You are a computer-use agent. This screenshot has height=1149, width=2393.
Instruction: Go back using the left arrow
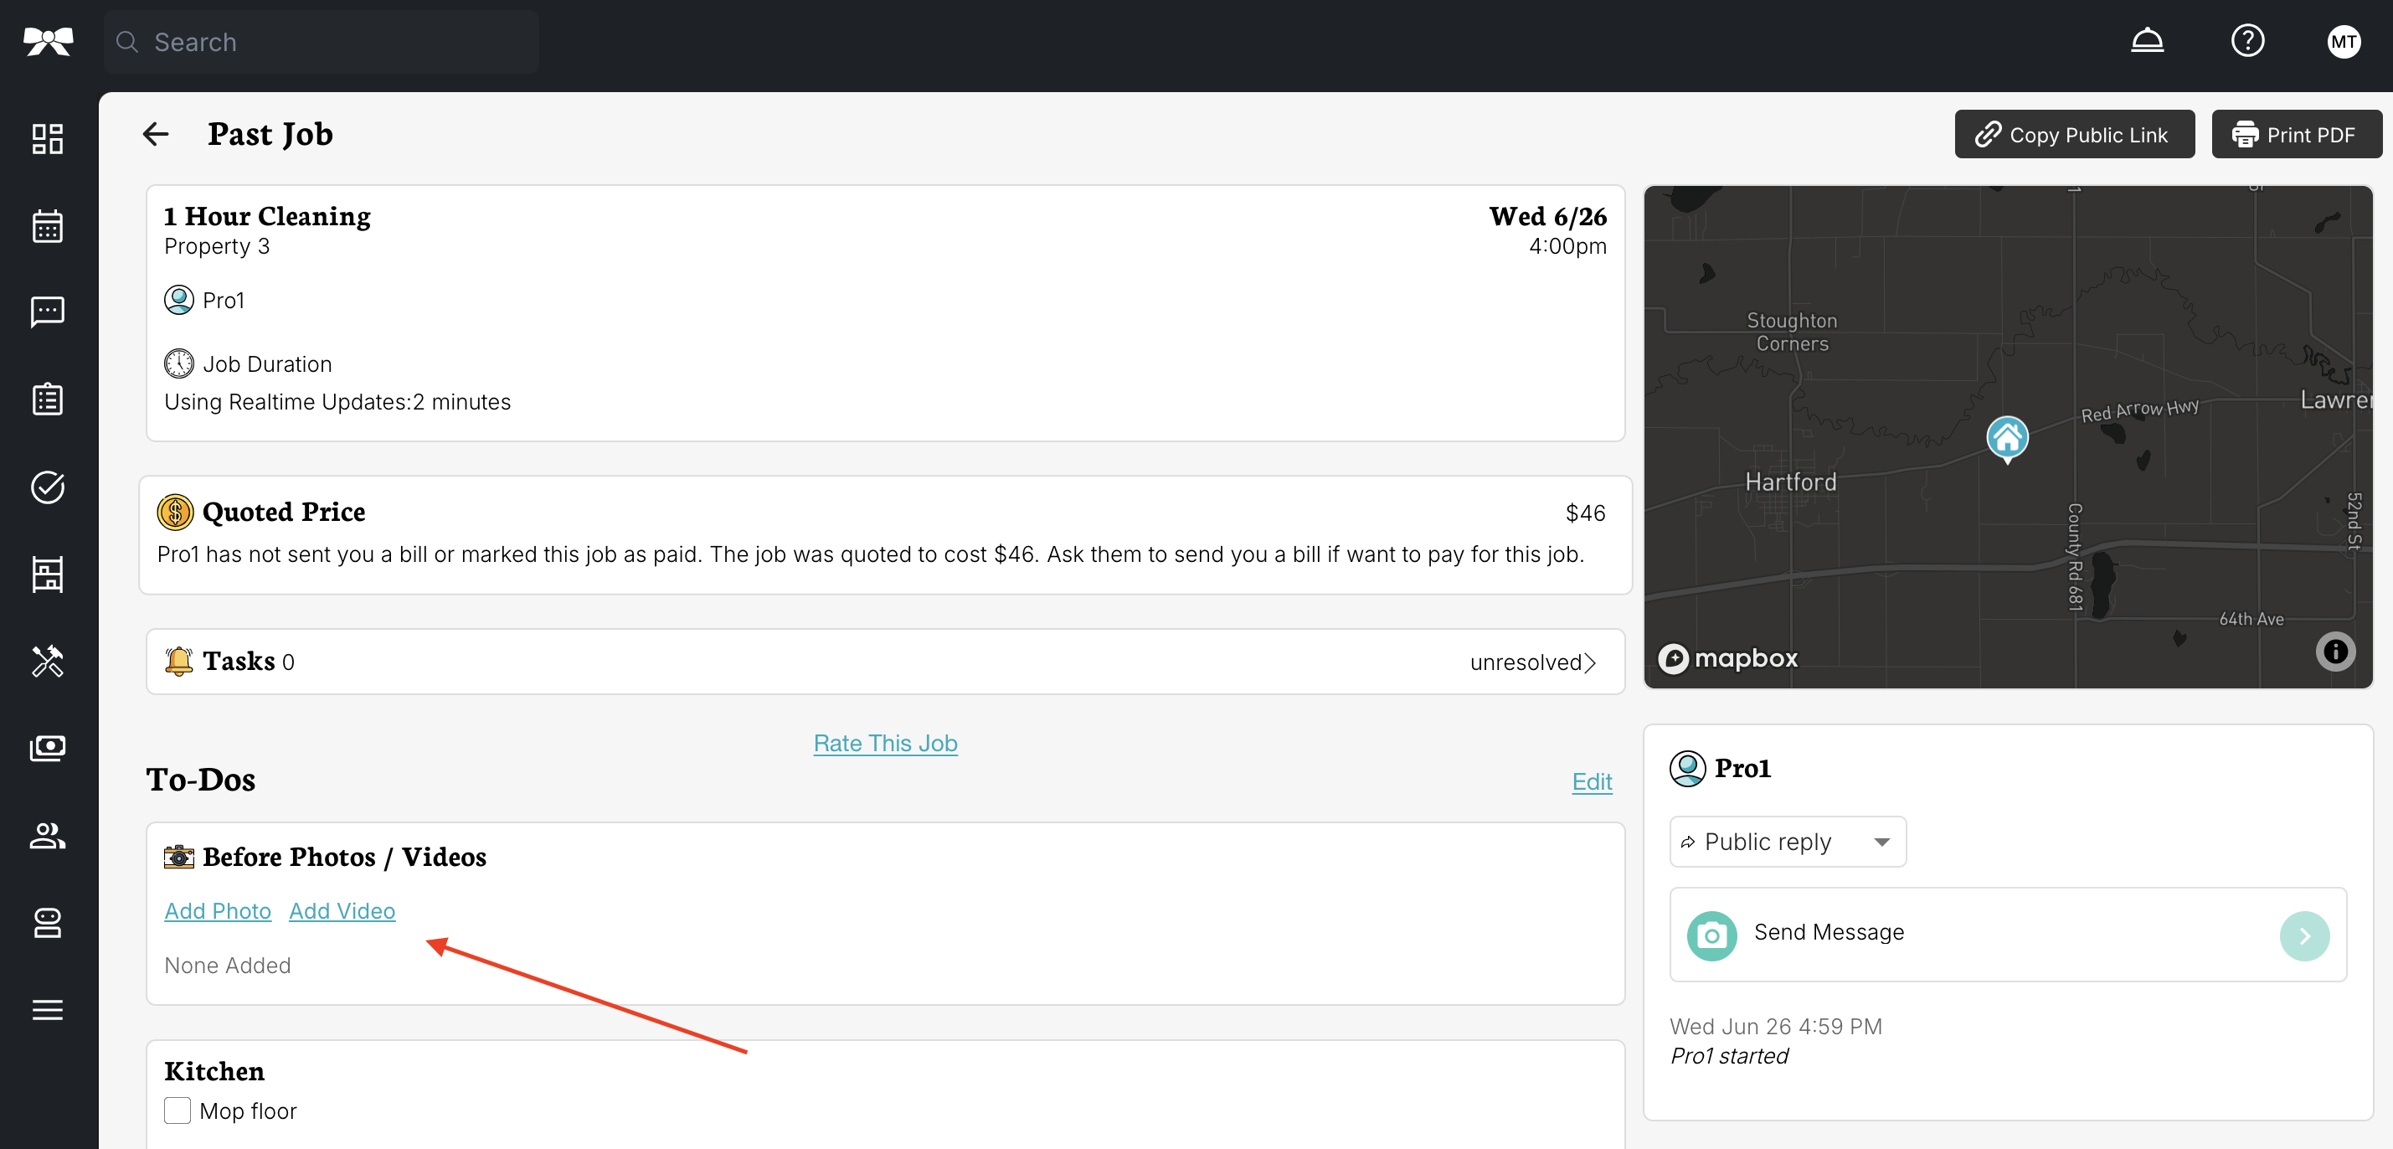click(155, 135)
